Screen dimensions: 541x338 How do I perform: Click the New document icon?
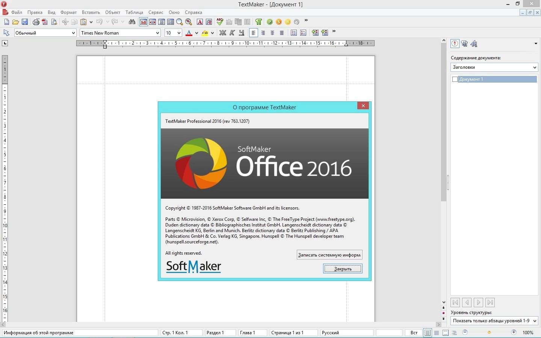pyautogui.click(x=6, y=22)
